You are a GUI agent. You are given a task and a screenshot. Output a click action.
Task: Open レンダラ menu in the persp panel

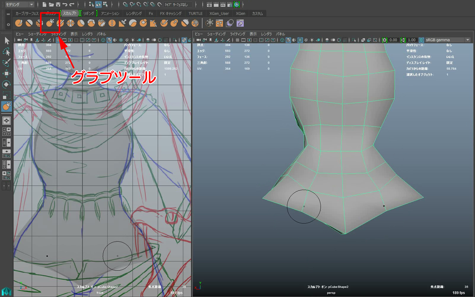click(x=266, y=34)
